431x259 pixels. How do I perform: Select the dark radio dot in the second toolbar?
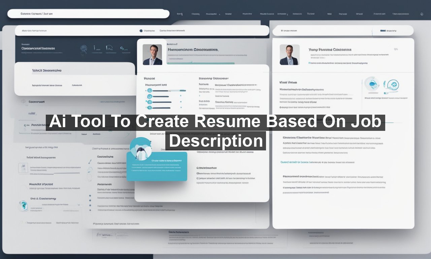141,31
